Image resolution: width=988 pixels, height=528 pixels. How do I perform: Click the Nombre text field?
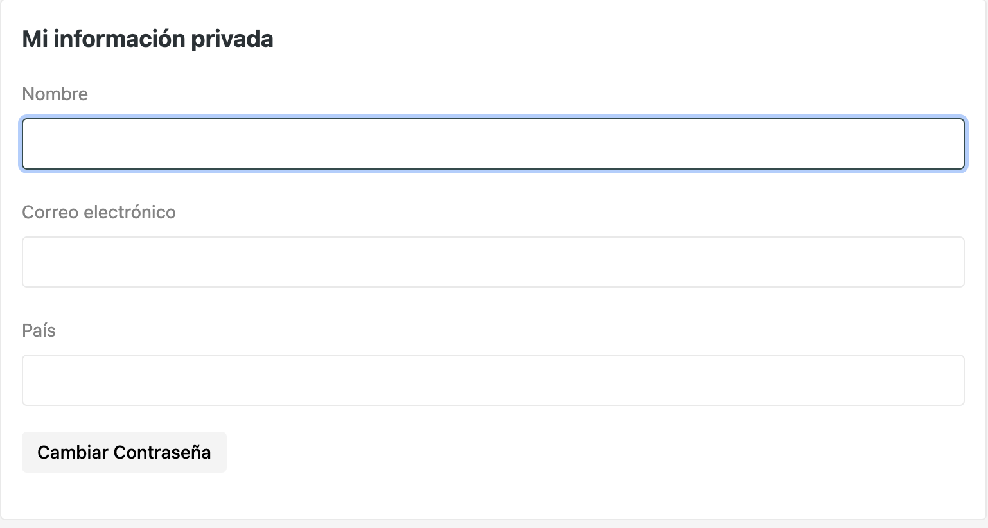click(x=493, y=144)
